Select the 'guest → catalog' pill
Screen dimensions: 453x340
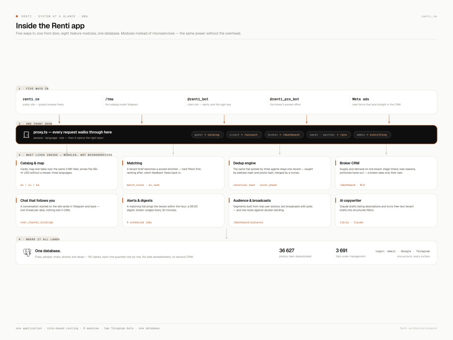(x=207, y=135)
